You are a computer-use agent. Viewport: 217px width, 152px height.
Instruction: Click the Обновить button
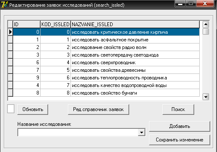(x=33, y=109)
